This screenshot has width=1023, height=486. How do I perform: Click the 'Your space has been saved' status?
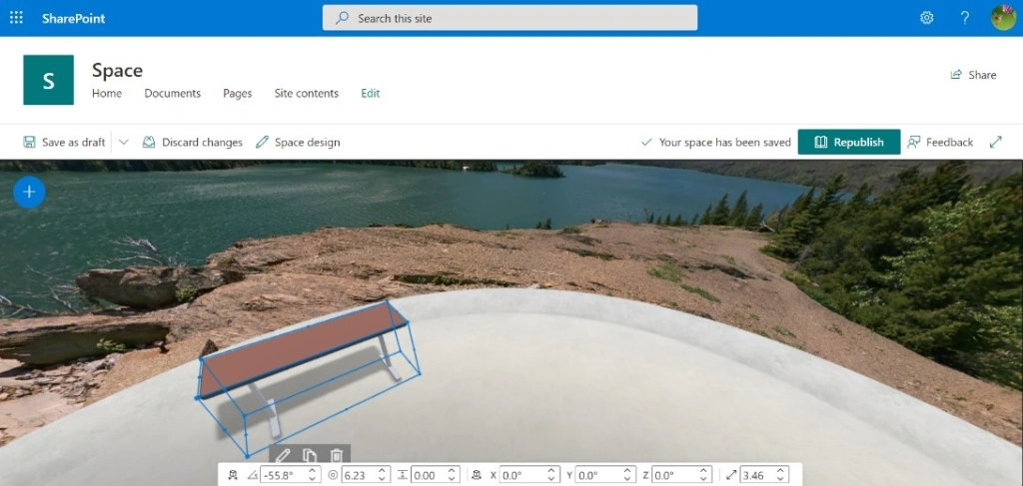[715, 142]
